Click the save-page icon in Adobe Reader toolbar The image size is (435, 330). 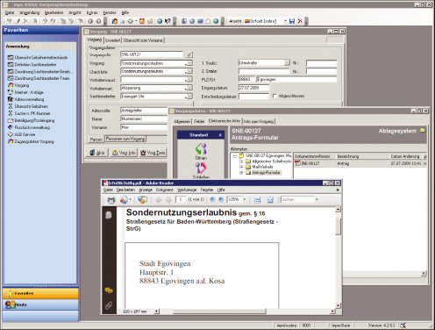pyautogui.click(x=257, y=200)
